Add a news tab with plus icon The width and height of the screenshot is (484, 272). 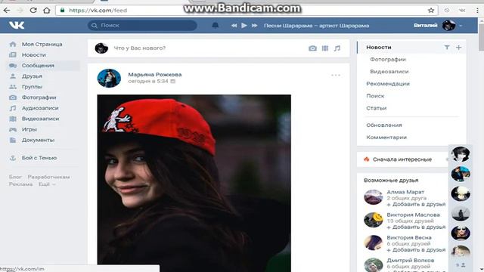(x=459, y=47)
